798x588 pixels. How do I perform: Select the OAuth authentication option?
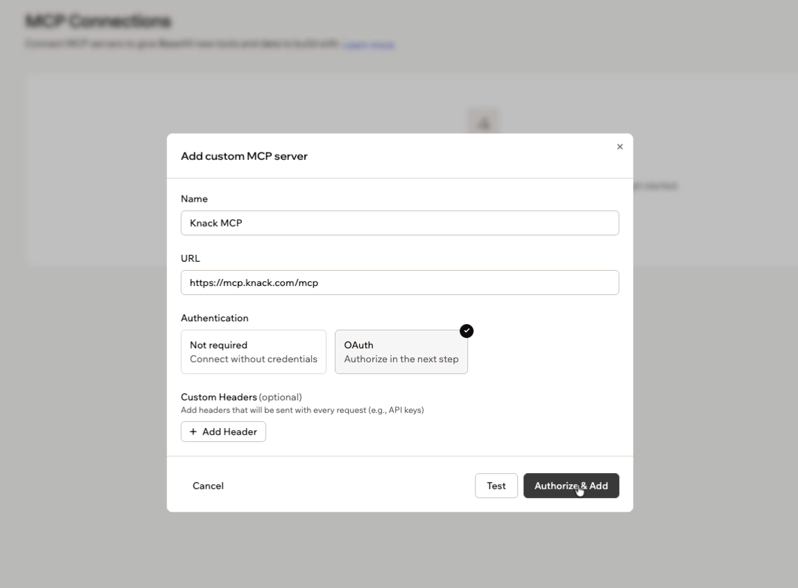point(401,352)
